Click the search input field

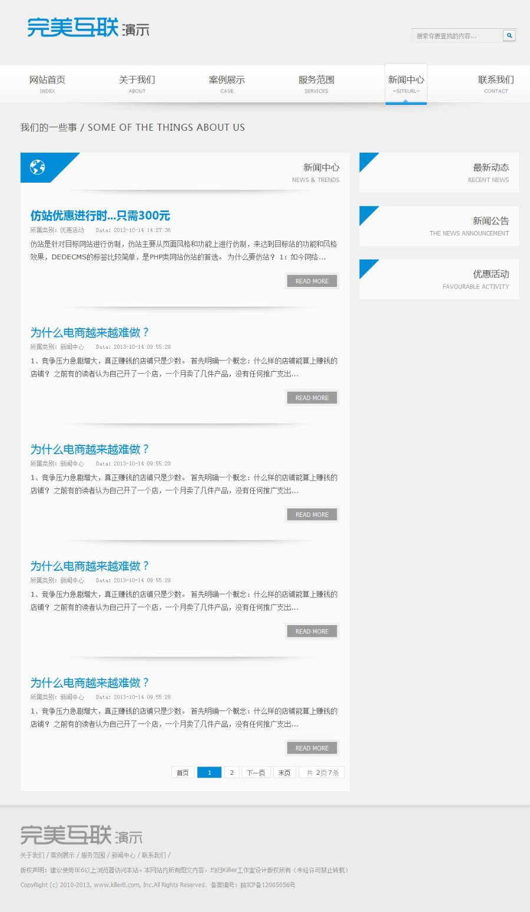point(456,35)
